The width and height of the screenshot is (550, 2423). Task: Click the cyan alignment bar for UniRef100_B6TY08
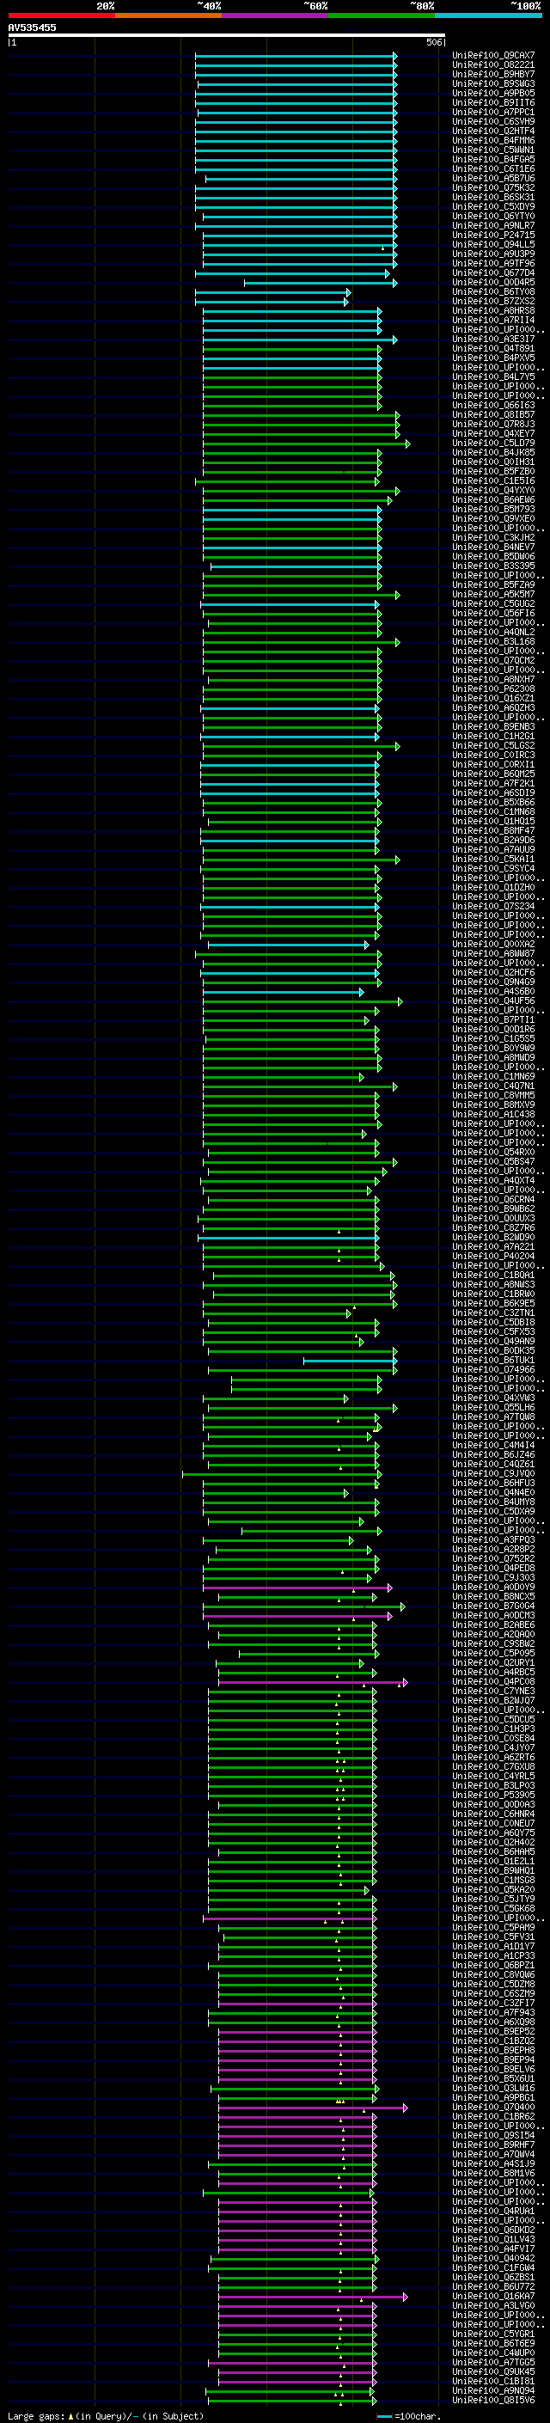tap(272, 292)
